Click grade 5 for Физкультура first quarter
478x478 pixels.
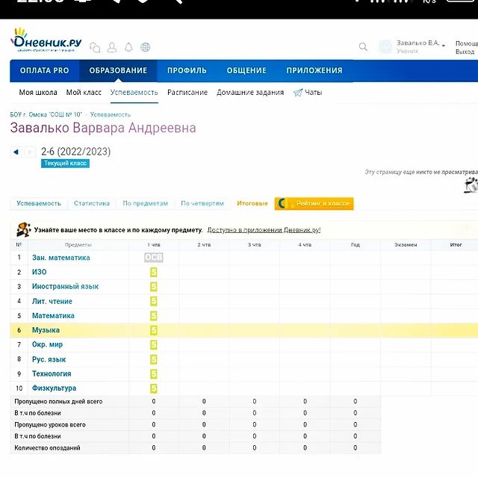pos(154,388)
